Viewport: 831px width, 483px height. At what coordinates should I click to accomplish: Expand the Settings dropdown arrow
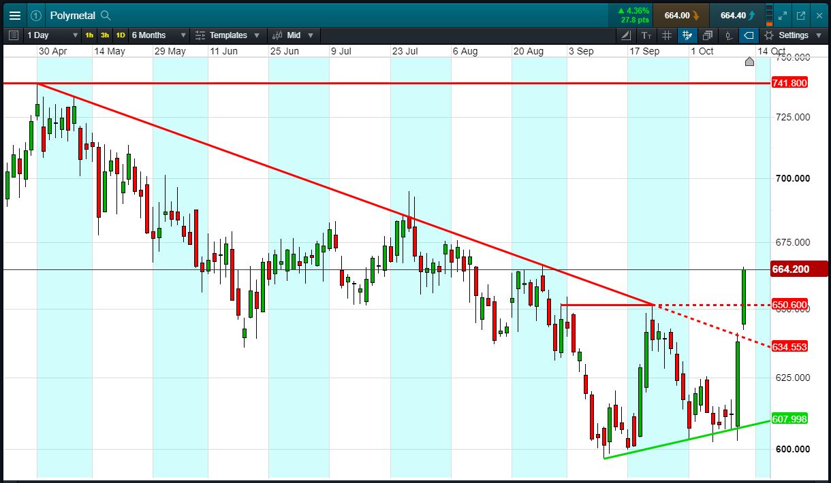[819, 35]
